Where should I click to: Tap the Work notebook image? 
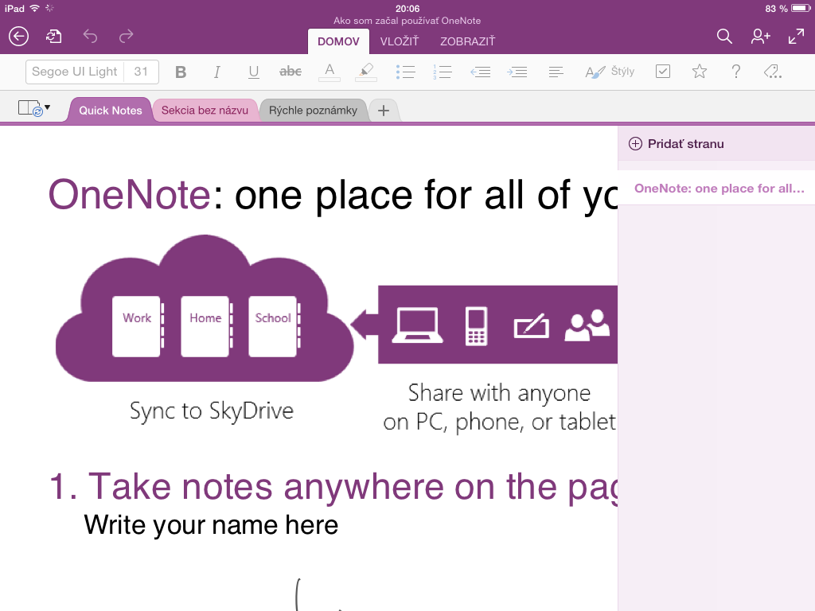pyautogui.click(x=137, y=326)
